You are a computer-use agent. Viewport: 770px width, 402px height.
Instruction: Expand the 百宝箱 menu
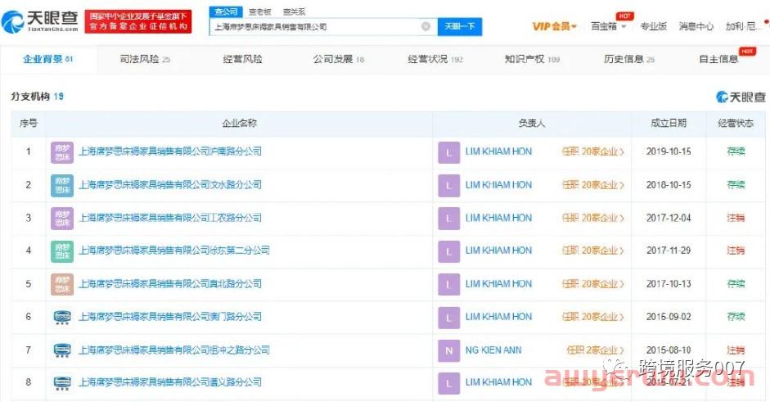click(x=609, y=26)
